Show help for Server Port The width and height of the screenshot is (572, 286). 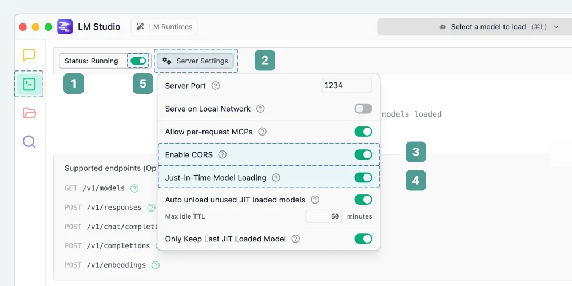tap(216, 86)
